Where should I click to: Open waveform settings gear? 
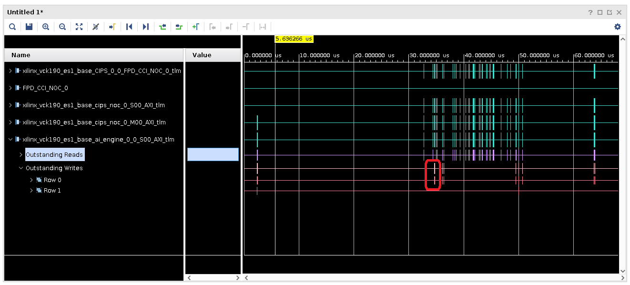coord(618,27)
